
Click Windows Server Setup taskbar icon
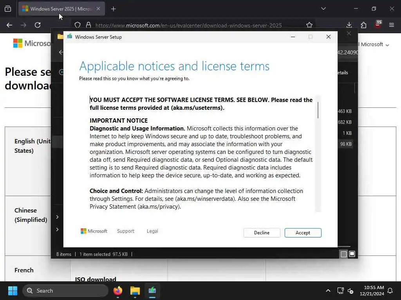pyautogui.click(x=152, y=291)
